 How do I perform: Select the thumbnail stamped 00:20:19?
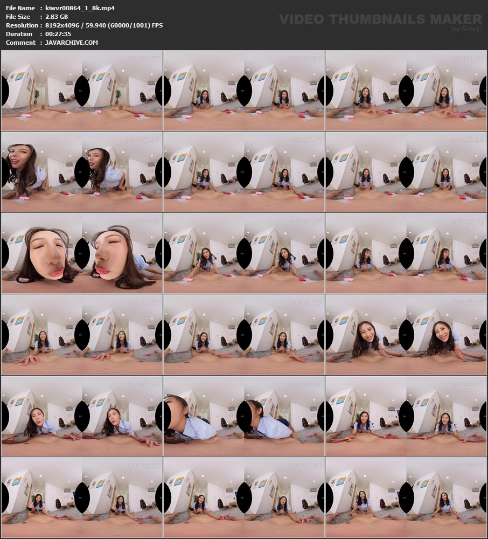tap(244, 416)
